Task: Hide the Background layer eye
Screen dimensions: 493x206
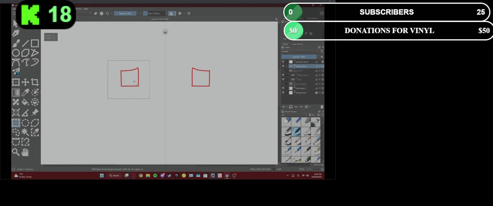Action: pyautogui.click(x=283, y=93)
